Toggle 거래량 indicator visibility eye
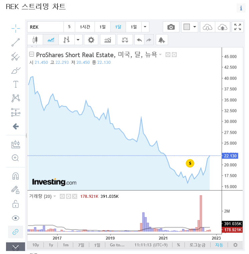The width and height of the screenshot is (249, 254). click(63, 197)
